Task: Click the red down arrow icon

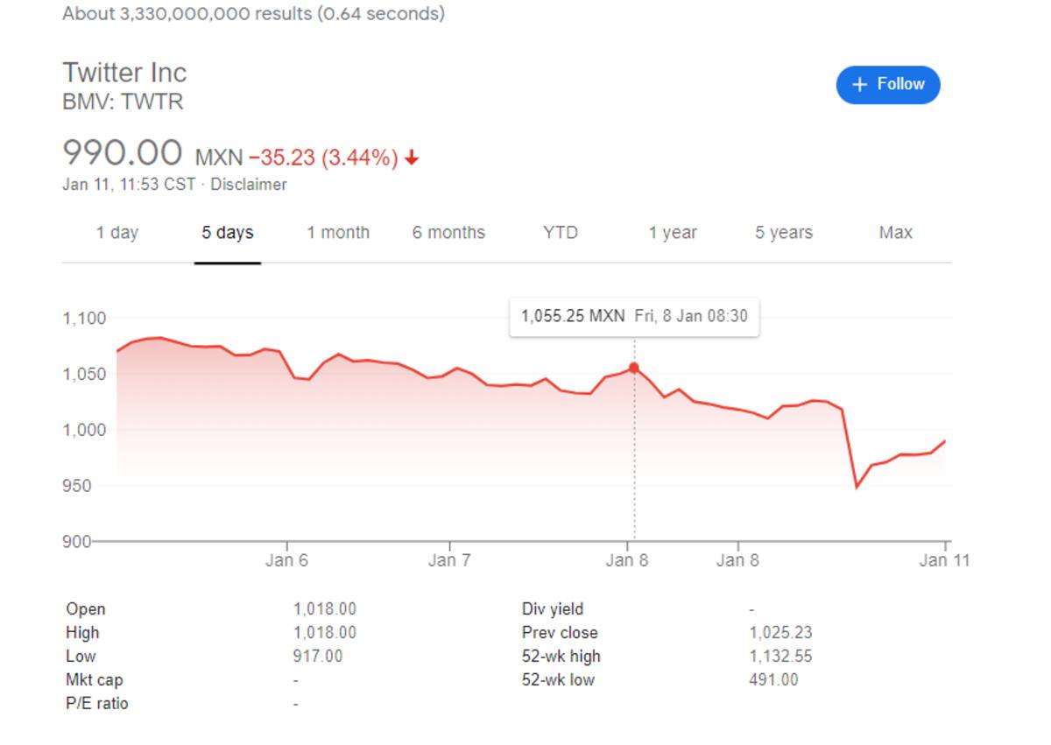Action: click(x=412, y=158)
